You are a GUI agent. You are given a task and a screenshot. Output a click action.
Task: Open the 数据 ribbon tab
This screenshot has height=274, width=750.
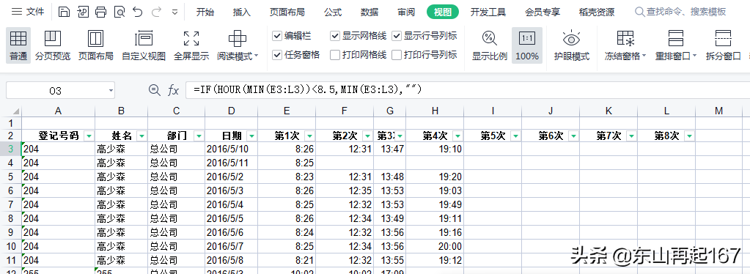coord(370,12)
